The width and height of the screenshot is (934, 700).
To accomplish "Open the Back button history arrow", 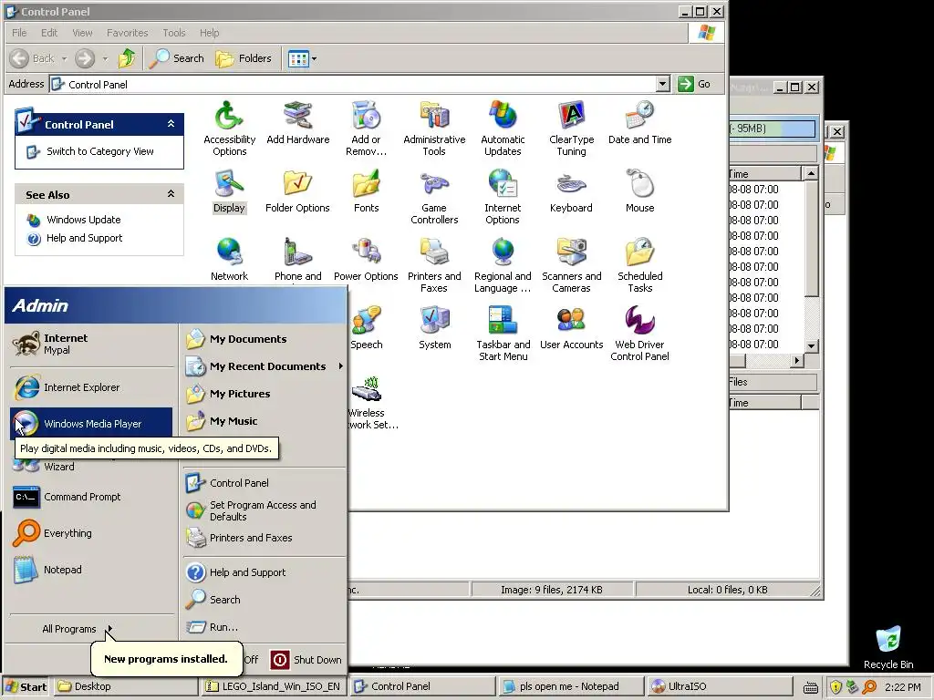I will (65, 58).
